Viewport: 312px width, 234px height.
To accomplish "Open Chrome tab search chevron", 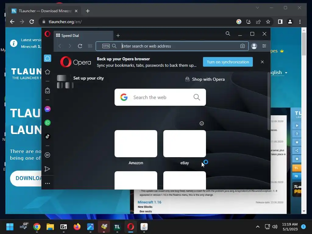I will (257, 8).
